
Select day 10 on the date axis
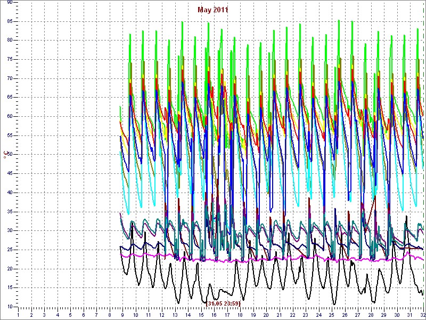[x=136, y=315]
